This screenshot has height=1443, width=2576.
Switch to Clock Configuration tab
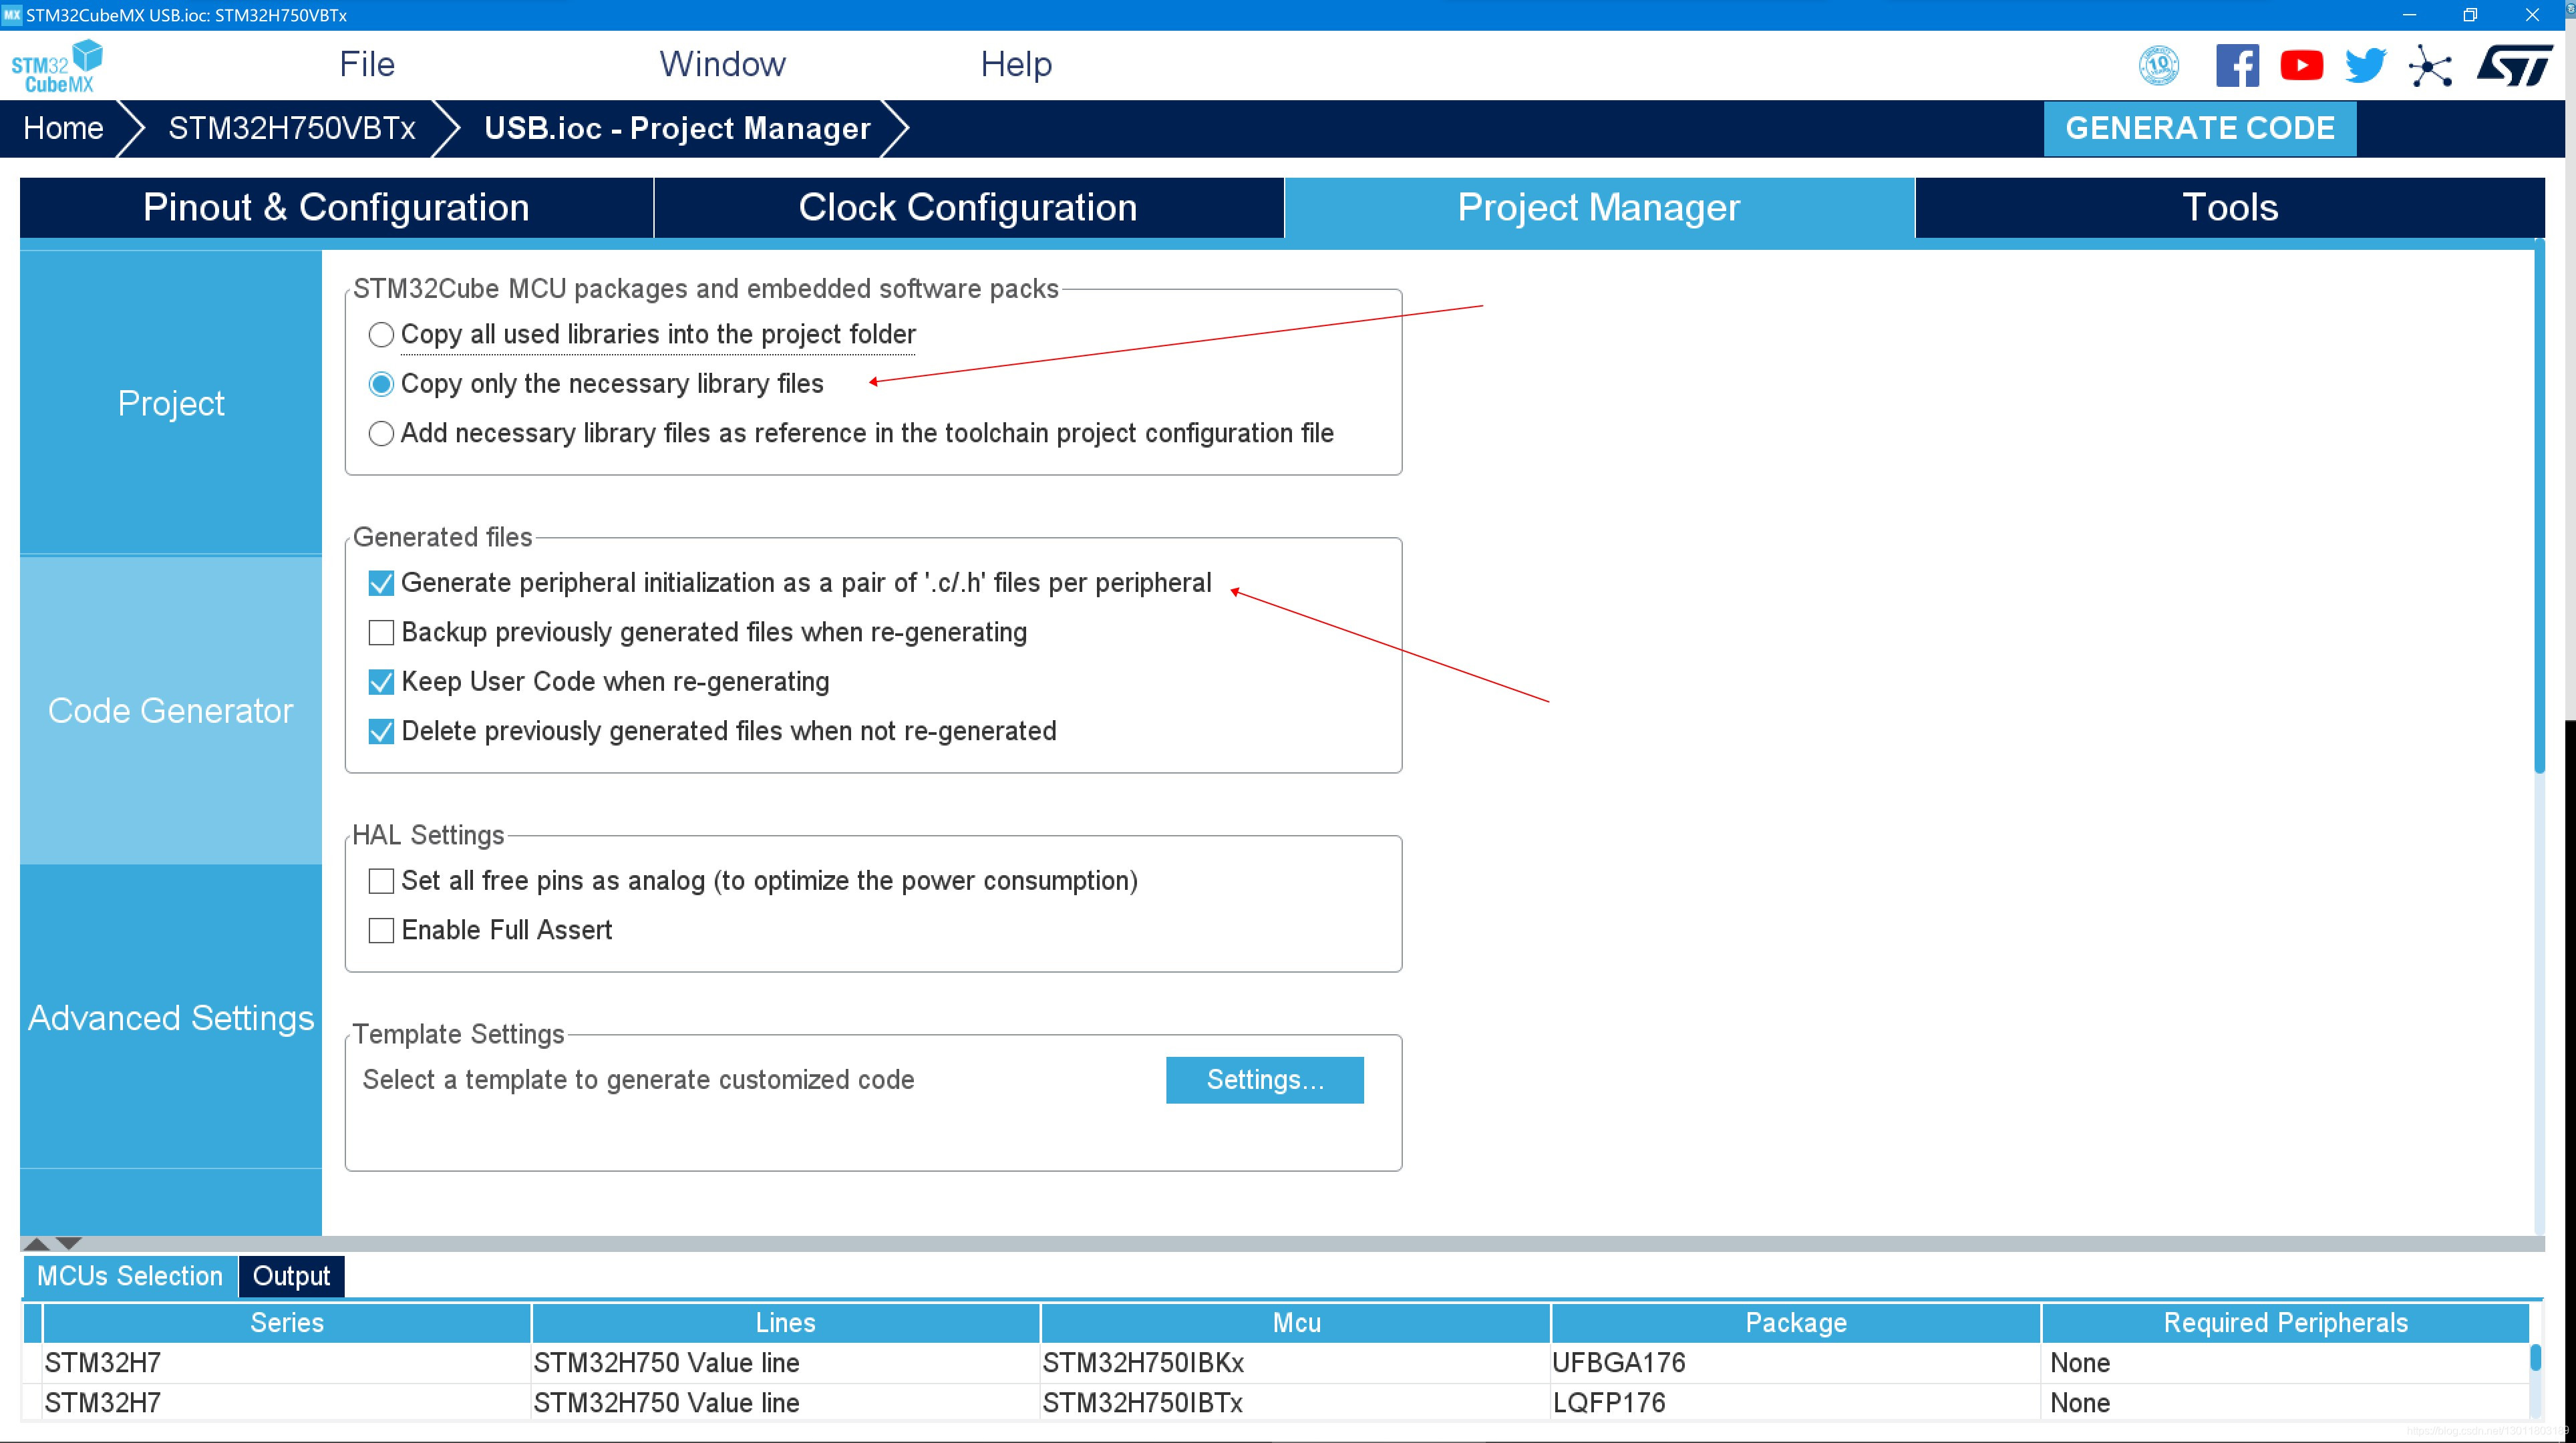click(x=968, y=208)
